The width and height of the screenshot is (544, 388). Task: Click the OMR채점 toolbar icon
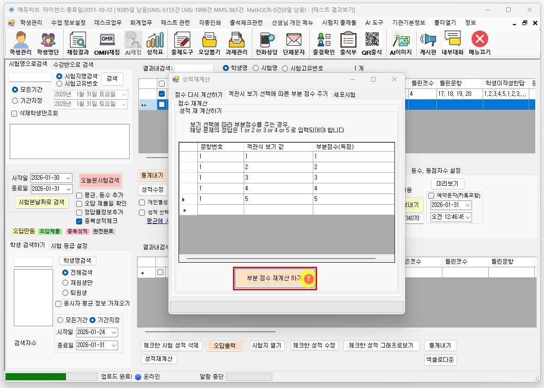(x=107, y=44)
